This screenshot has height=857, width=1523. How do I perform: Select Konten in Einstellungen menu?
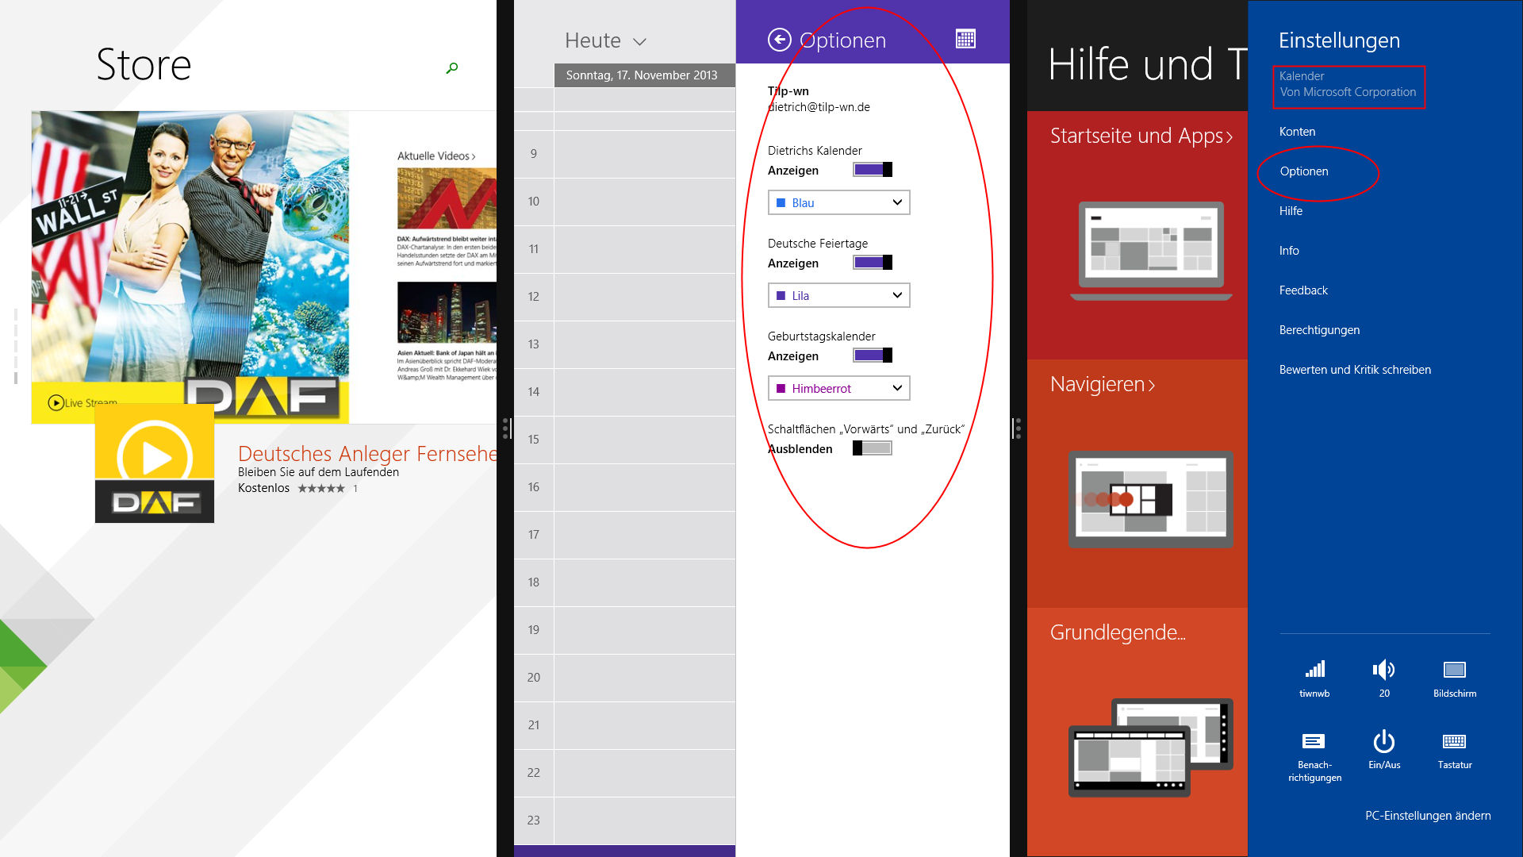pyautogui.click(x=1297, y=132)
